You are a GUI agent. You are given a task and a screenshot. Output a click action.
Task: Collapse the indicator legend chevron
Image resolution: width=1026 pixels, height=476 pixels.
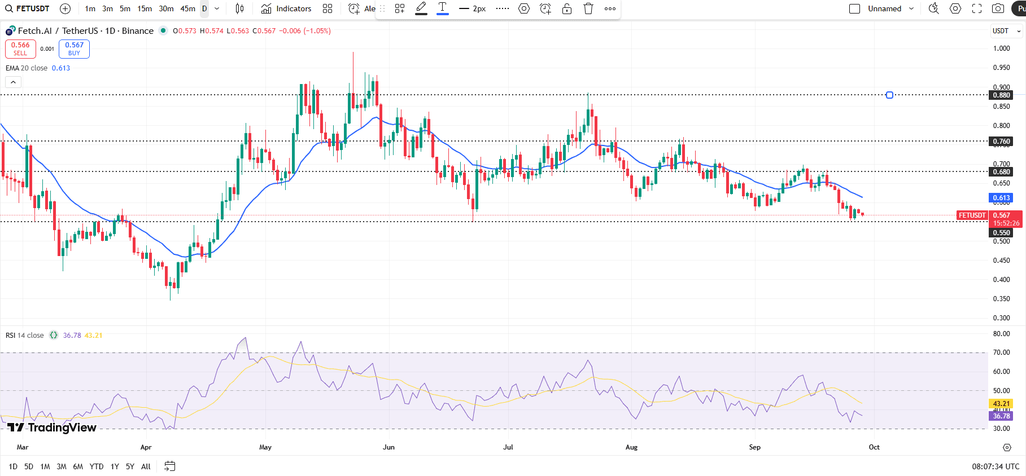pos(14,82)
